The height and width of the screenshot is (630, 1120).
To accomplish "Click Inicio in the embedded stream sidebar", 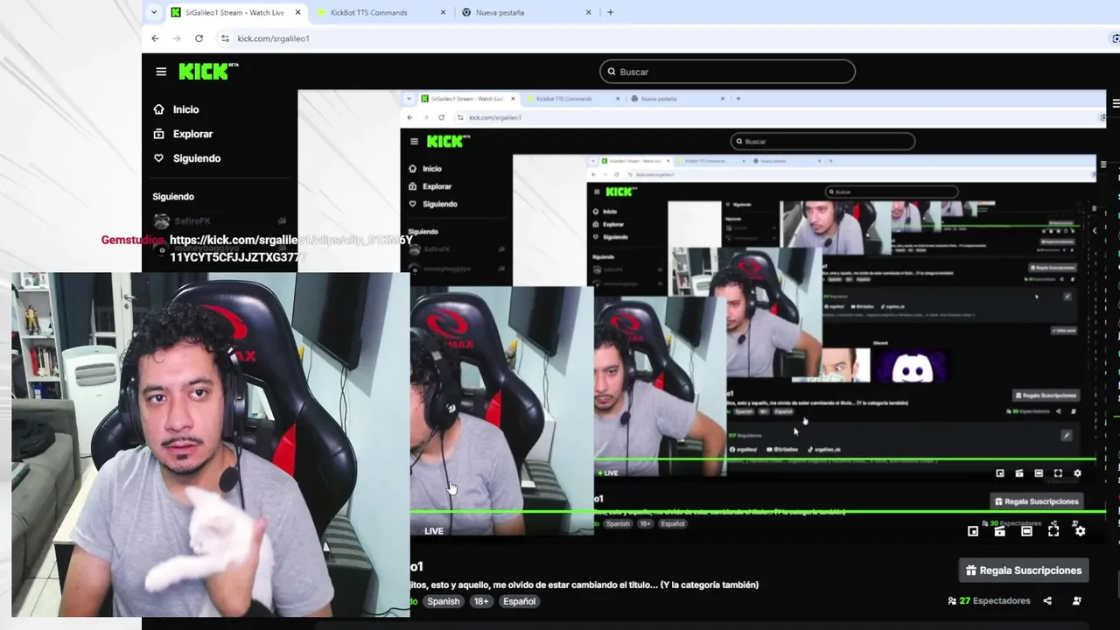I will point(424,169).
